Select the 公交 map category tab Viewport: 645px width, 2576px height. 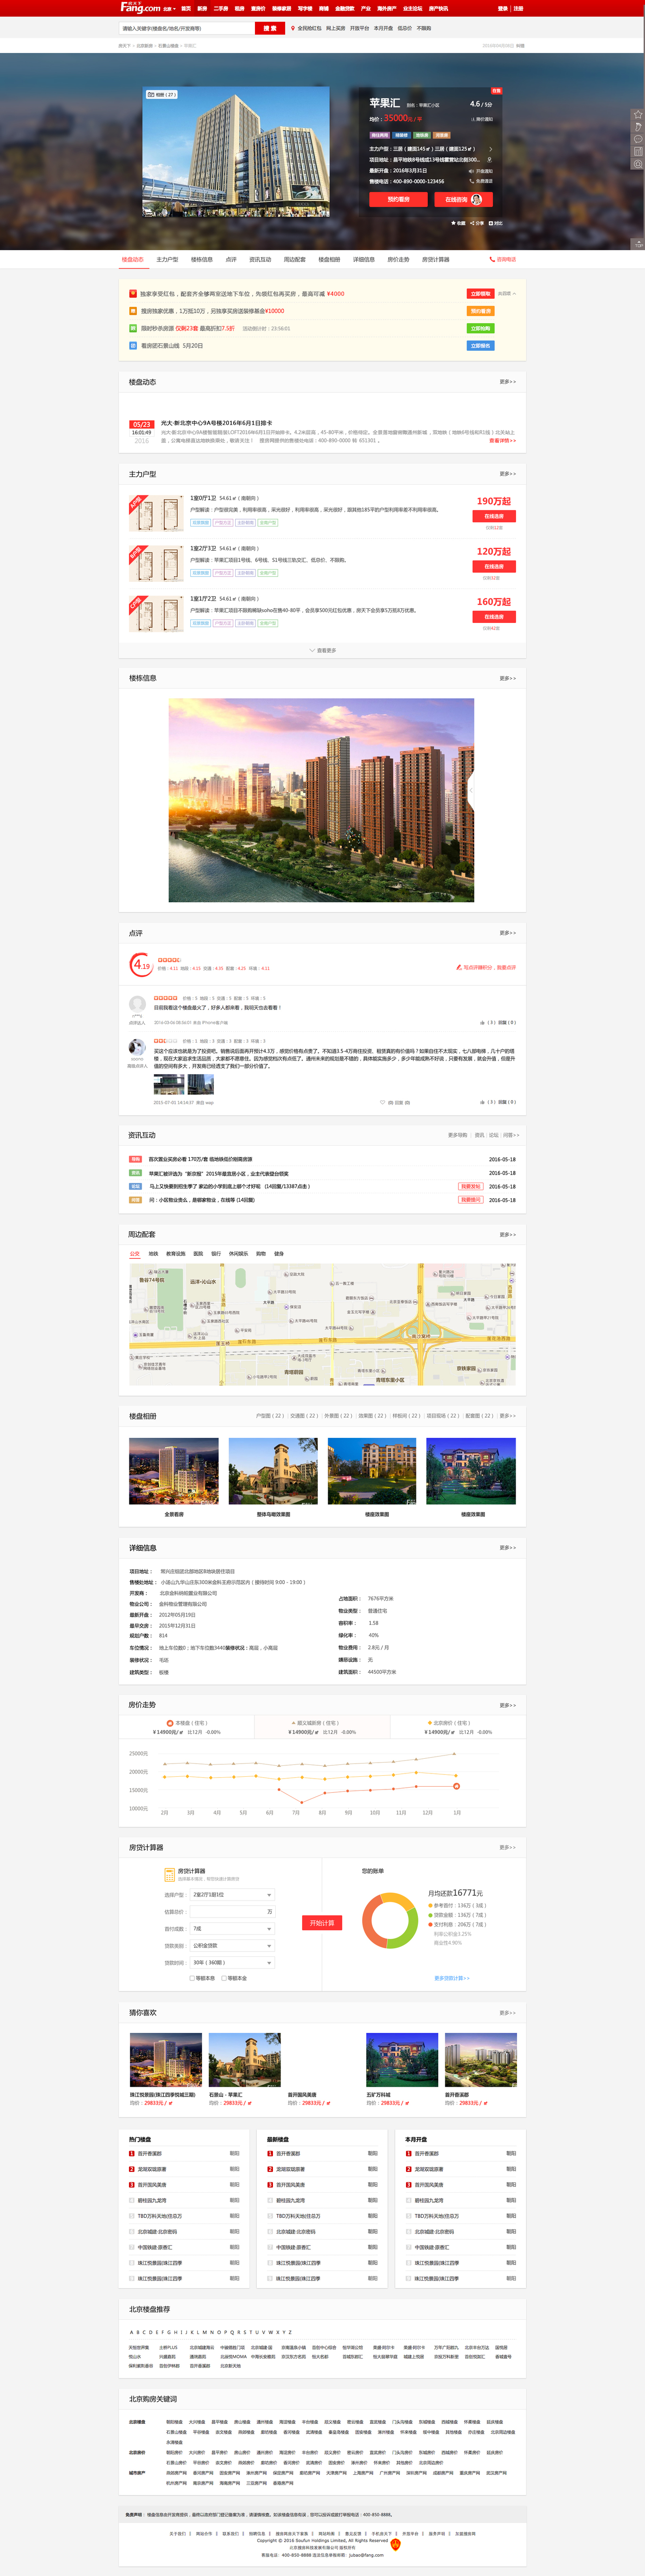point(135,1253)
